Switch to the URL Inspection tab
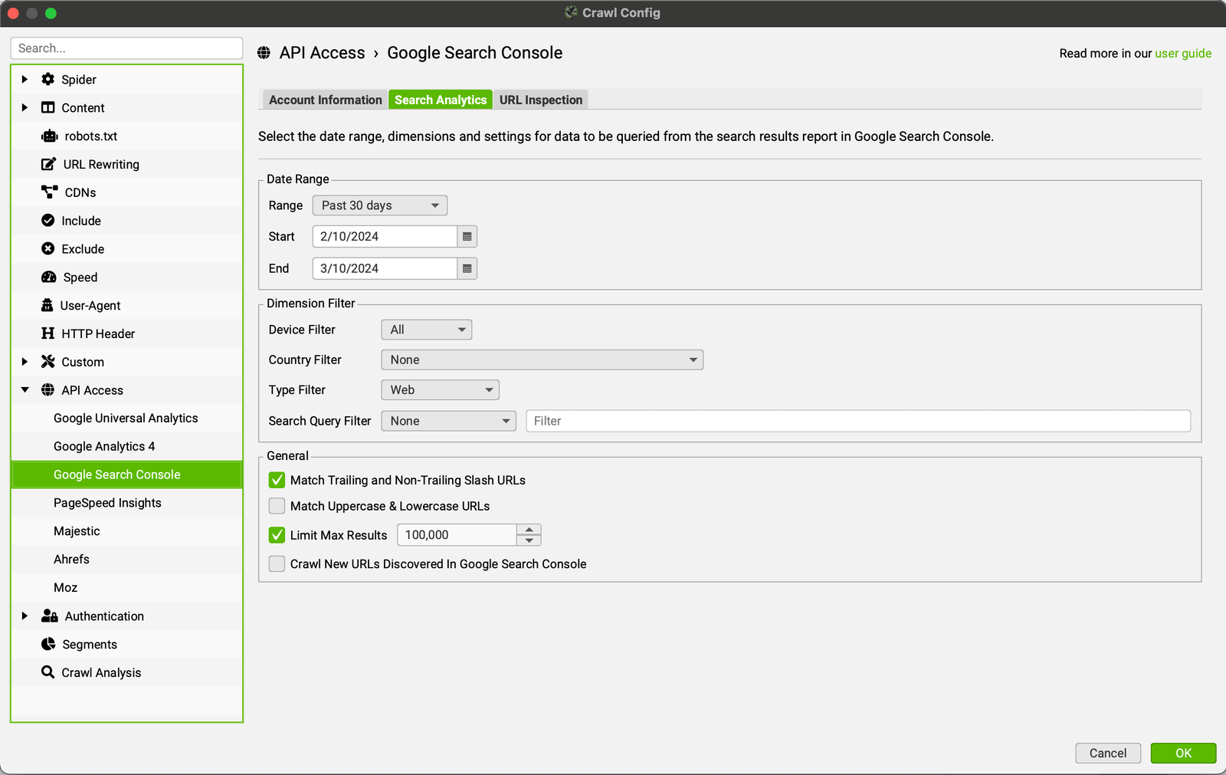 [x=540, y=99]
